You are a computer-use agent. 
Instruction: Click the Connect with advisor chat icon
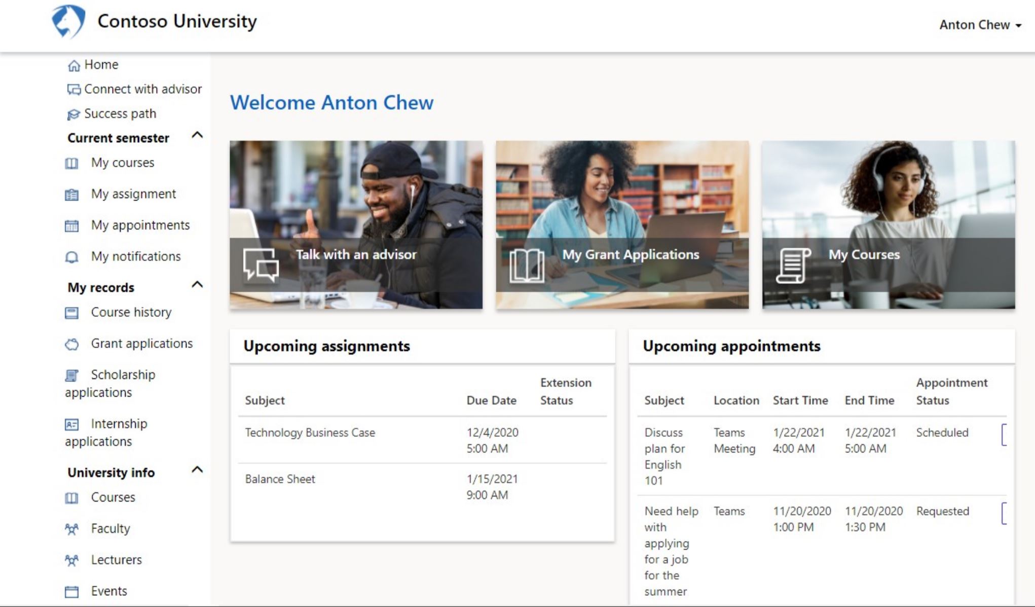click(74, 90)
